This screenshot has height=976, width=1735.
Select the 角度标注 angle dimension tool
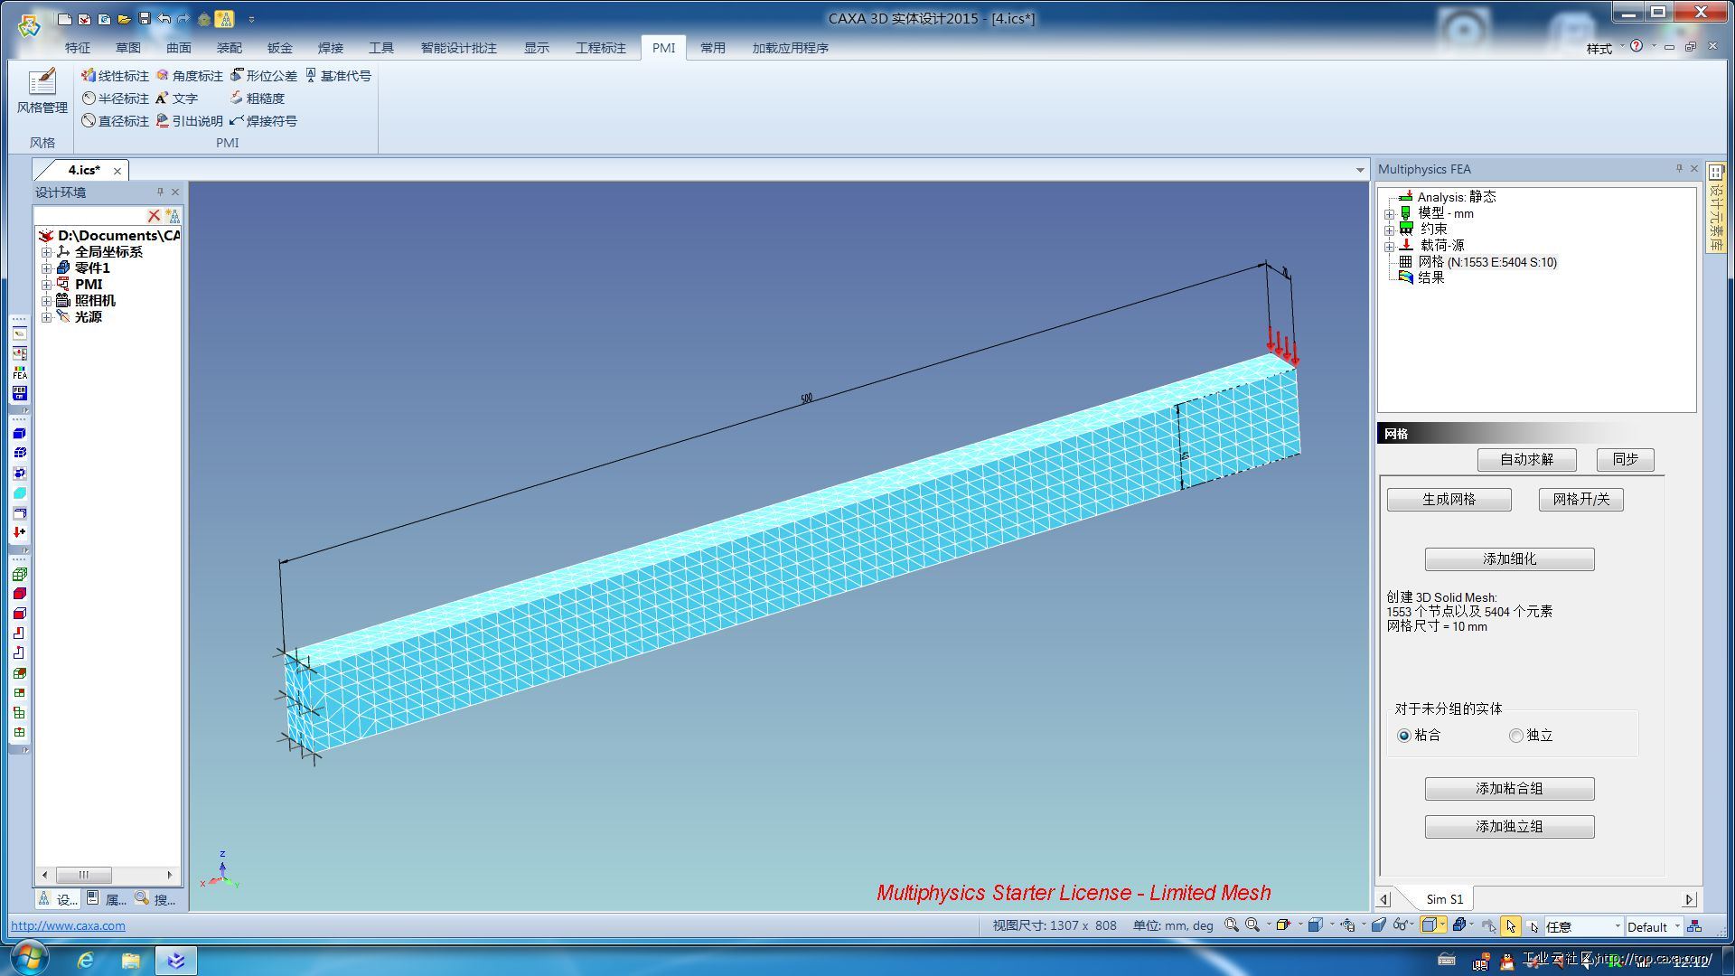(x=189, y=76)
